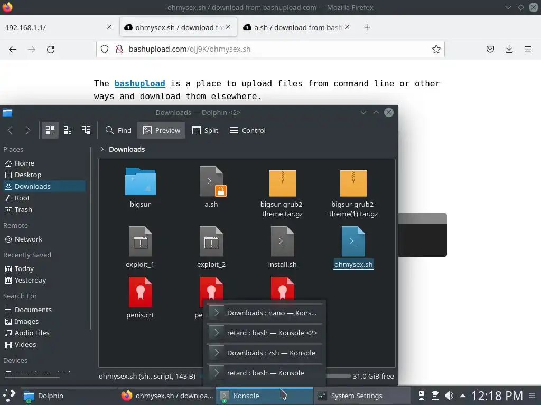Follow the bashupload link
The height and width of the screenshot is (405, 541).
point(139,84)
